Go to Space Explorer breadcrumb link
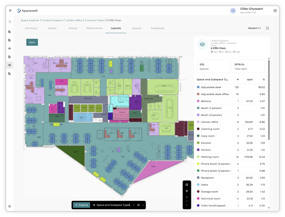Image resolution: width=285 pixels, height=217 pixels. click(30, 20)
